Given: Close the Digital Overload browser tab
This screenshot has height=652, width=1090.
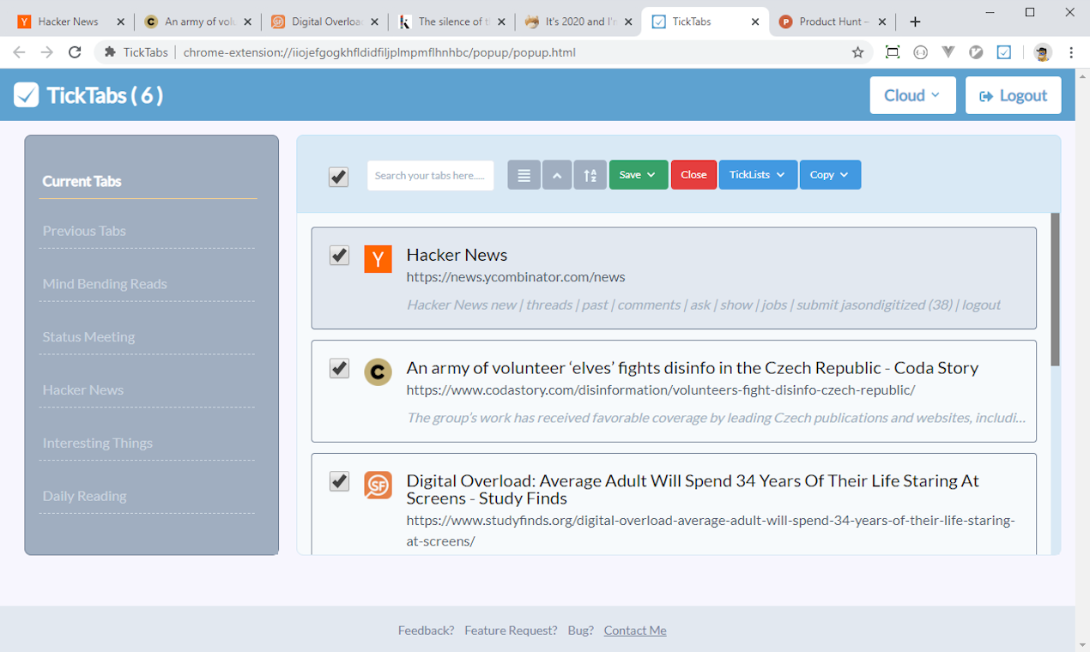Looking at the screenshot, I should tap(374, 21).
